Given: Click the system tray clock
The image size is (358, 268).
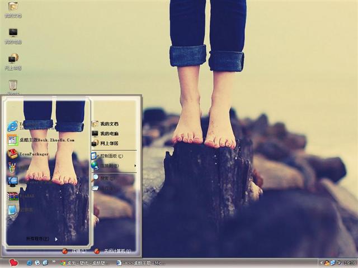Looking at the screenshot, I should coord(350,262).
